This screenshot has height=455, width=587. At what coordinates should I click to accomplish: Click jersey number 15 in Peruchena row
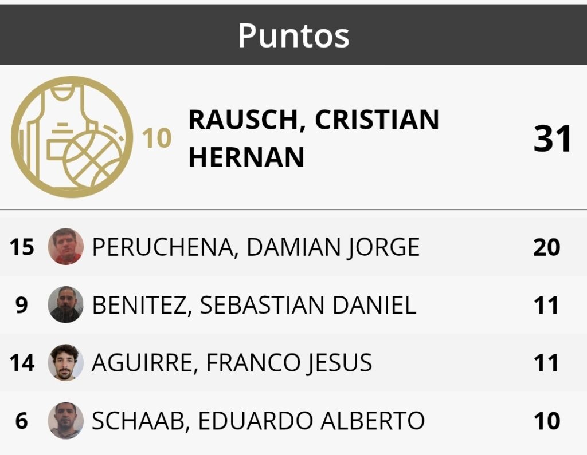click(x=22, y=247)
